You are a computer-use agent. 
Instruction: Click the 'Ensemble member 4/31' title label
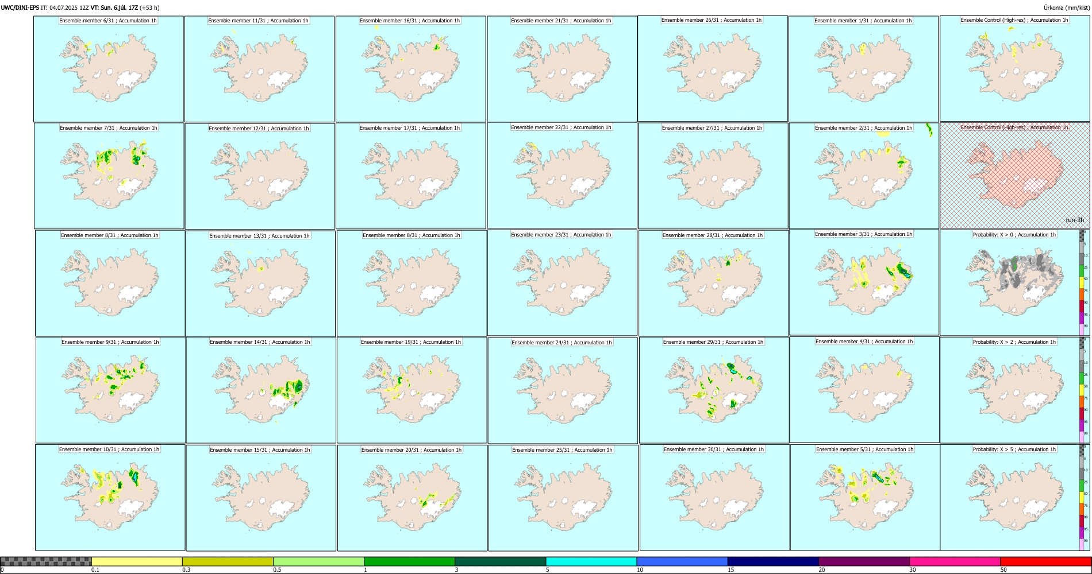[x=864, y=342]
